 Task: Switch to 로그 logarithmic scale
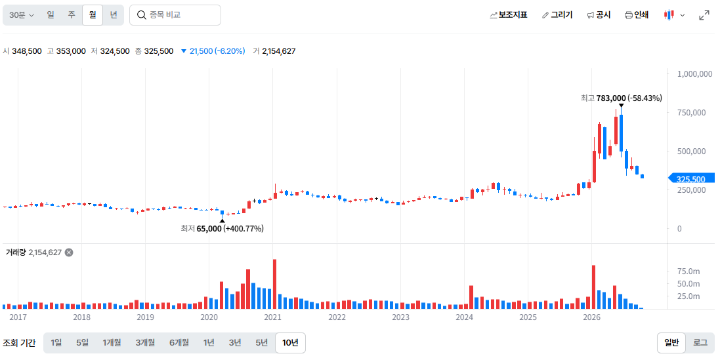click(700, 342)
